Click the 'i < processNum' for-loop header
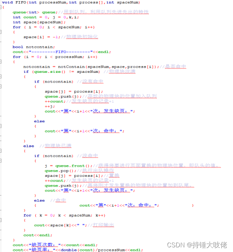Image resolution: width=233 pixels, height=252 pixels. pos(55,57)
